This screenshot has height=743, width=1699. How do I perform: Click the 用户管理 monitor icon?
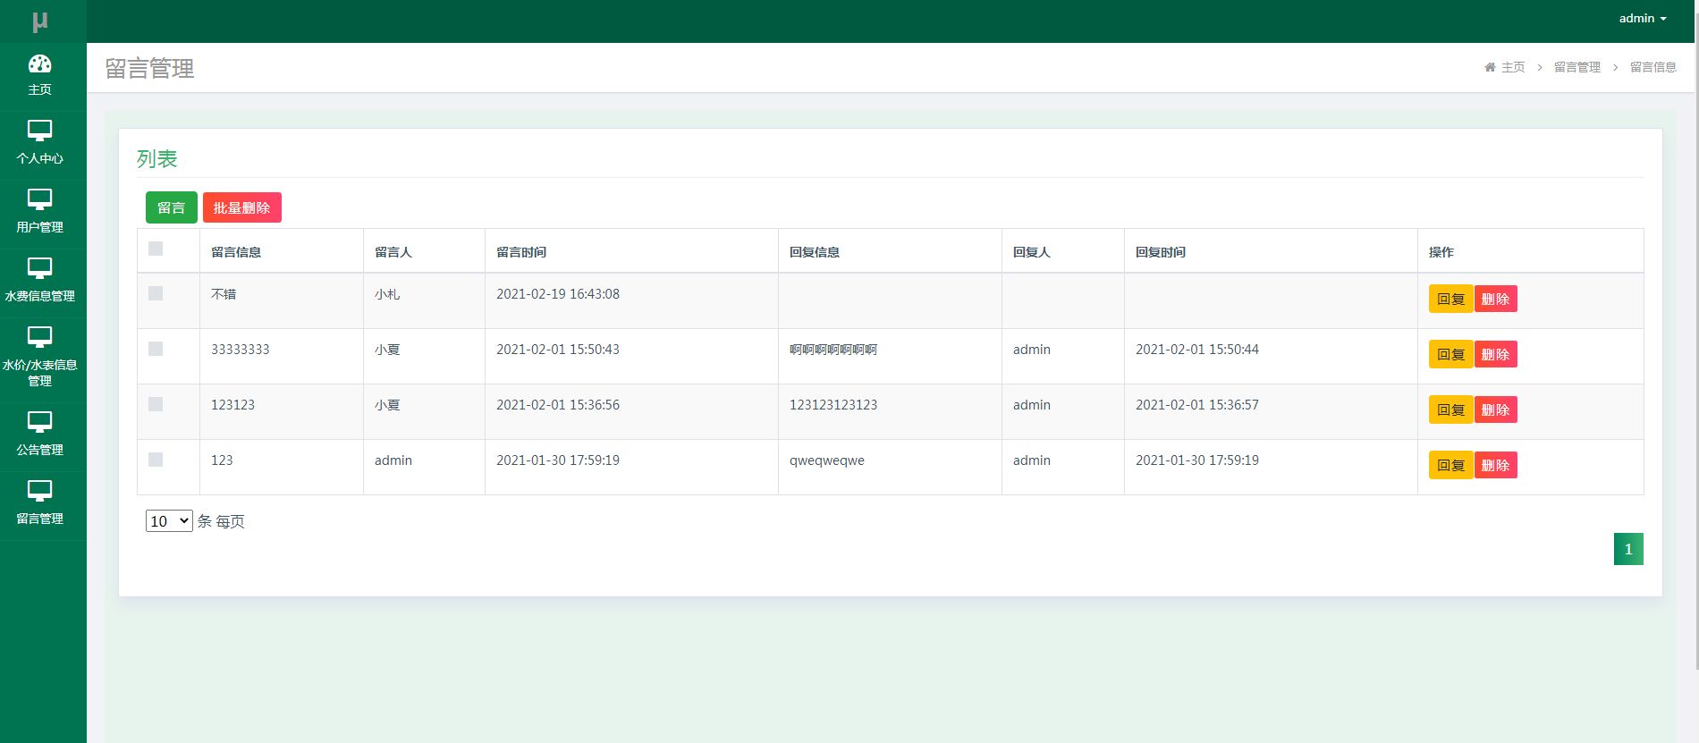[x=40, y=199]
